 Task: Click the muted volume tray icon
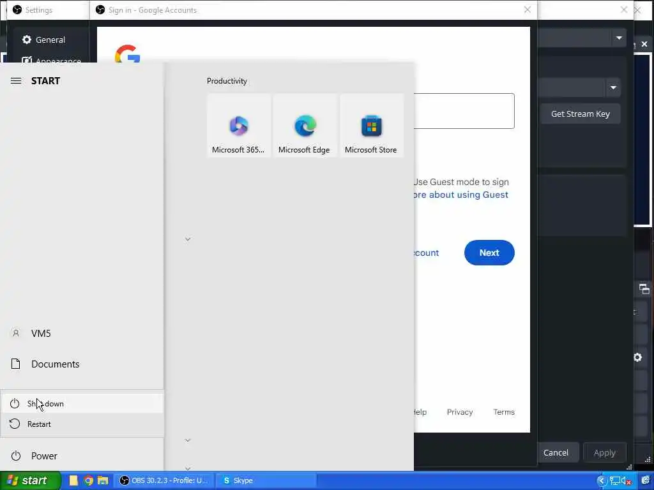click(x=626, y=481)
